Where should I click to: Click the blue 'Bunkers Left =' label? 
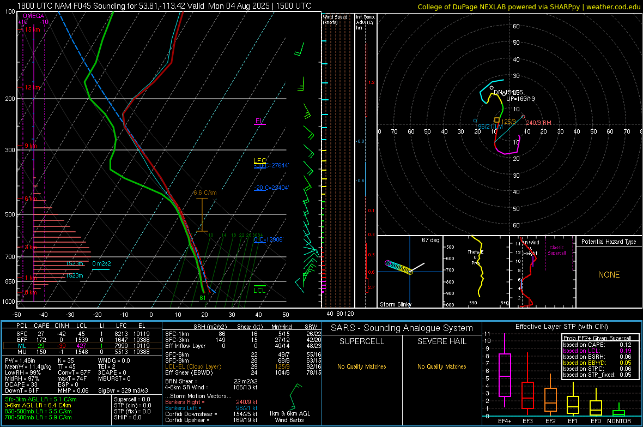coord(183,408)
